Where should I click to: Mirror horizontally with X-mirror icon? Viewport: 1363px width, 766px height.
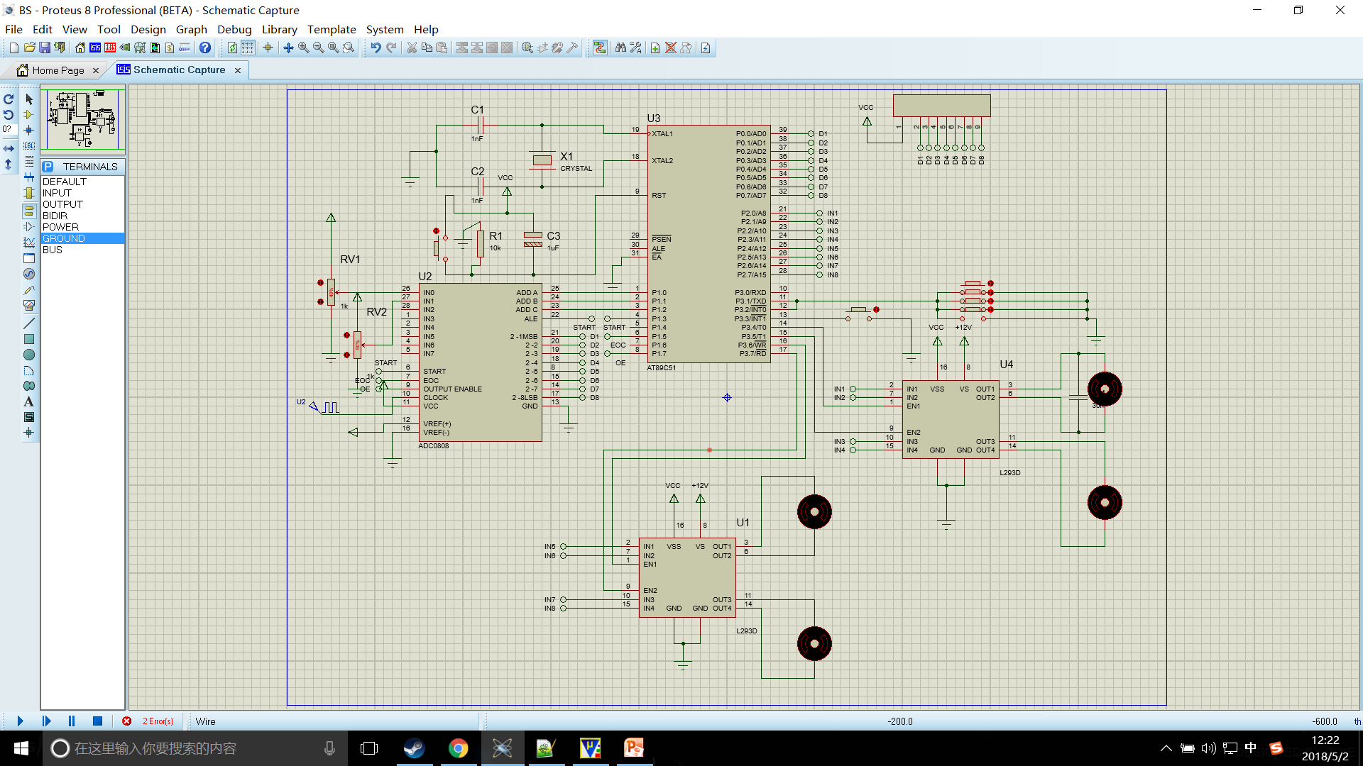click(9, 149)
